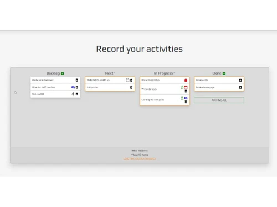
Task: Click the 'Record your activities' title
Action: coord(140,49)
